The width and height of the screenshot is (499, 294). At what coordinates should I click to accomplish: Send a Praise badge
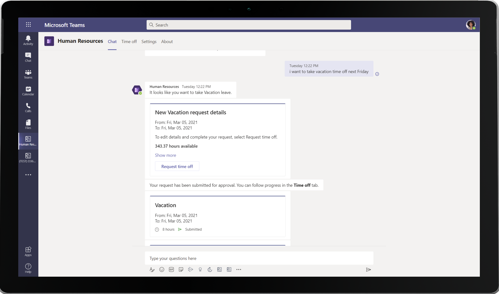tap(200, 269)
